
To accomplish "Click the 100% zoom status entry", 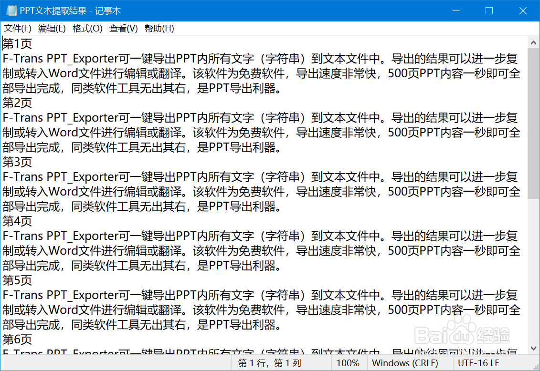I will 348,363.
